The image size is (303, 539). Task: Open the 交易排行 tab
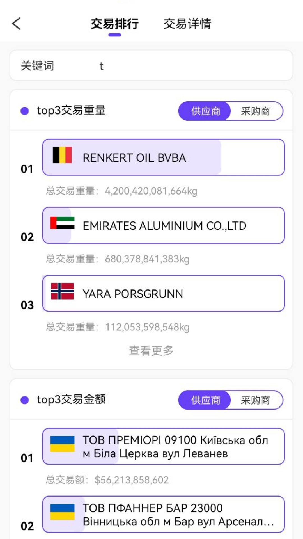(x=114, y=24)
